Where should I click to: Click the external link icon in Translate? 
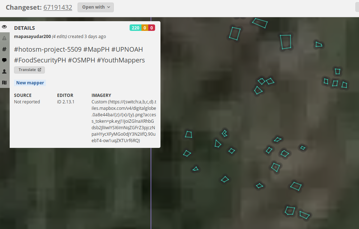click(x=39, y=70)
